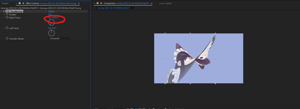Toggle the fx switch for CC Scatterize
This screenshot has width=300, height=109.
4,12
